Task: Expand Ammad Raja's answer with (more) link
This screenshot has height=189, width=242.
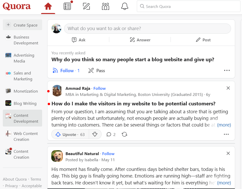Action: 224,125
